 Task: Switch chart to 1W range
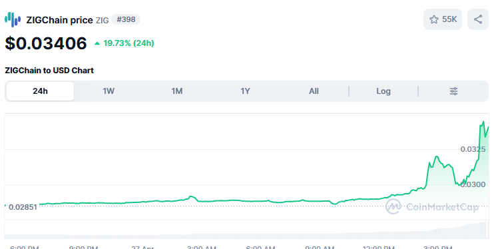pyautogui.click(x=109, y=91)
